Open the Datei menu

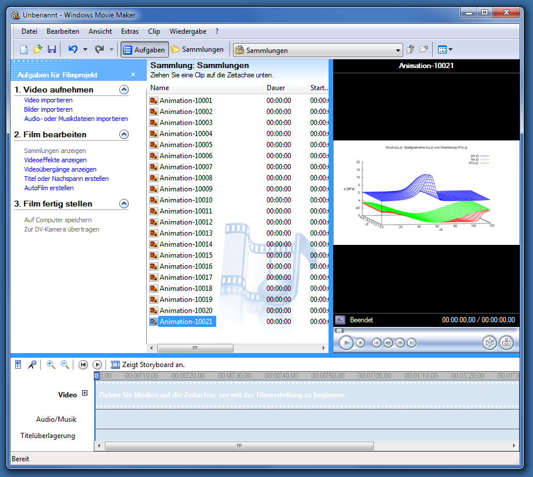pyautogui.click(x=29, y=31)
